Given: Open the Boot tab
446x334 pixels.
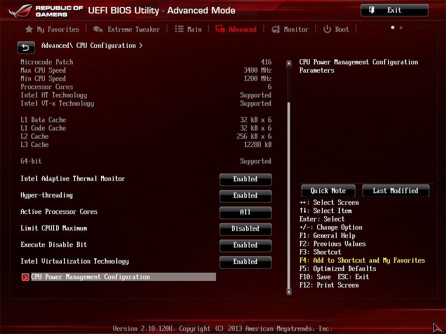Looking at the screenshot, I should click(x=336, y=29).
